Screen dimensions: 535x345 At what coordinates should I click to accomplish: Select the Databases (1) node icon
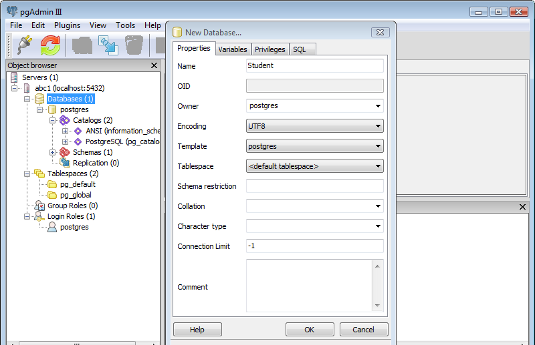tap(39, 99)
